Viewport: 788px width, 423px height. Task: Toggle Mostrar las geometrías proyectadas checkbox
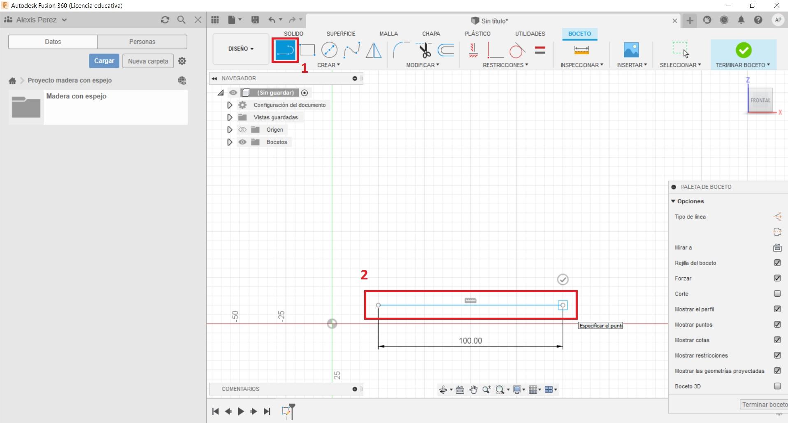tap(777, 371)
